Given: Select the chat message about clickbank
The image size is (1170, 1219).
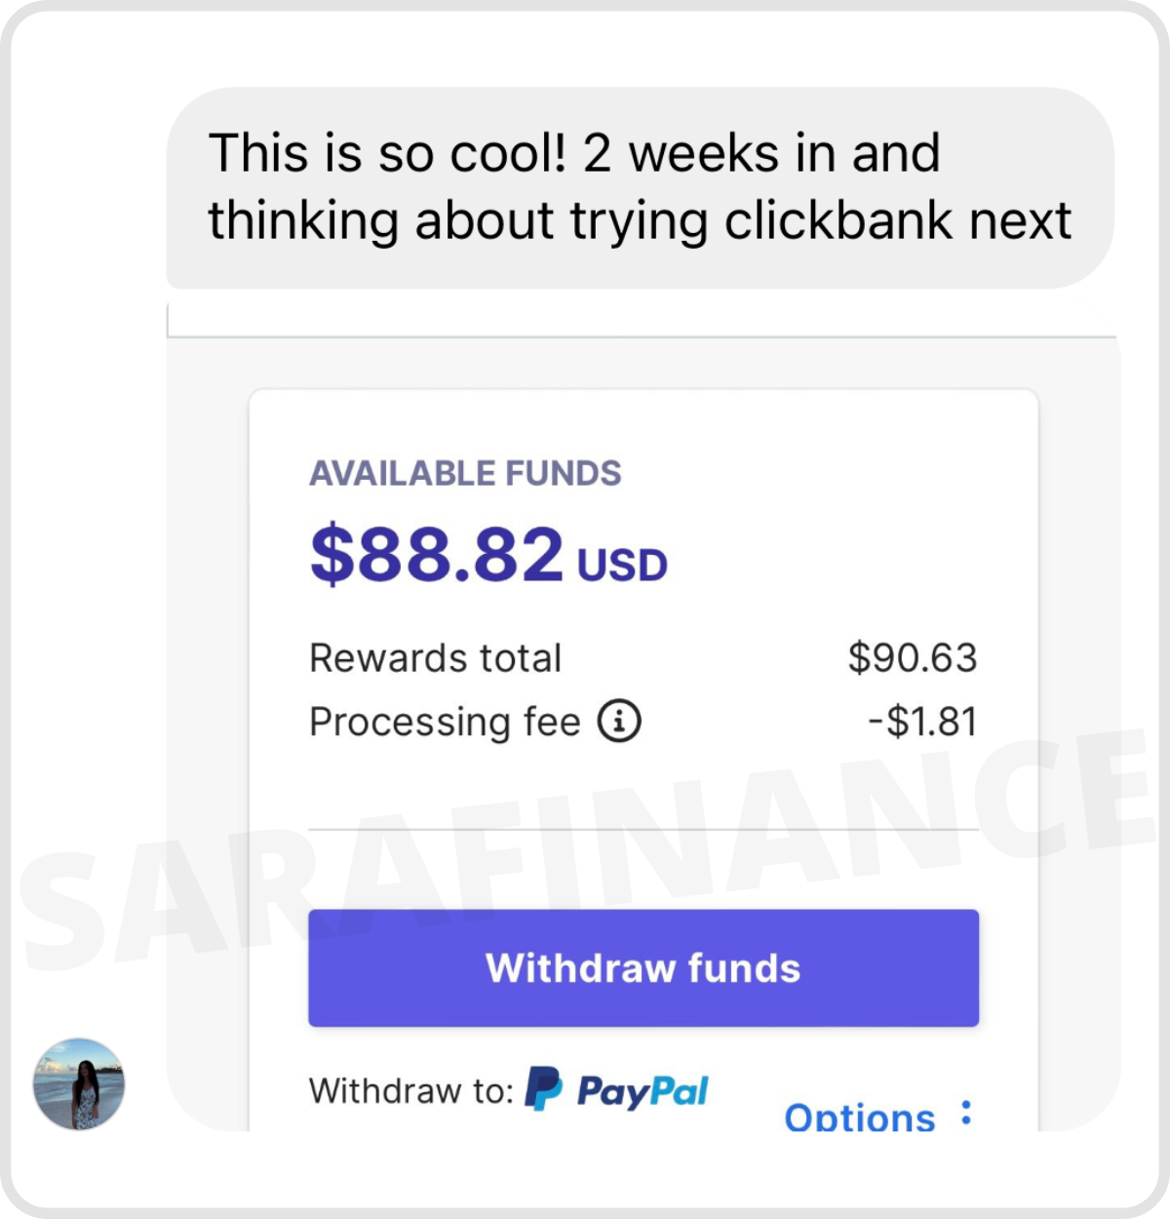Looking at the screenshot, I should (640, 187).
